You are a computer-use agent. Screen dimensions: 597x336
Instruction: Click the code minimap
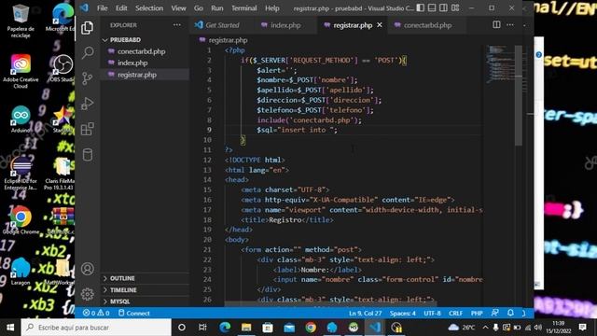tap(499, 64)
